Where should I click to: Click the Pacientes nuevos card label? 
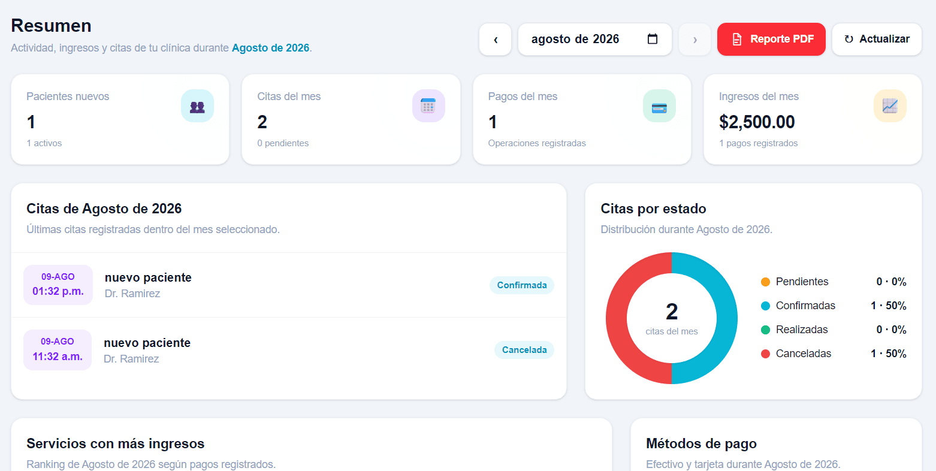click(68, 96)
